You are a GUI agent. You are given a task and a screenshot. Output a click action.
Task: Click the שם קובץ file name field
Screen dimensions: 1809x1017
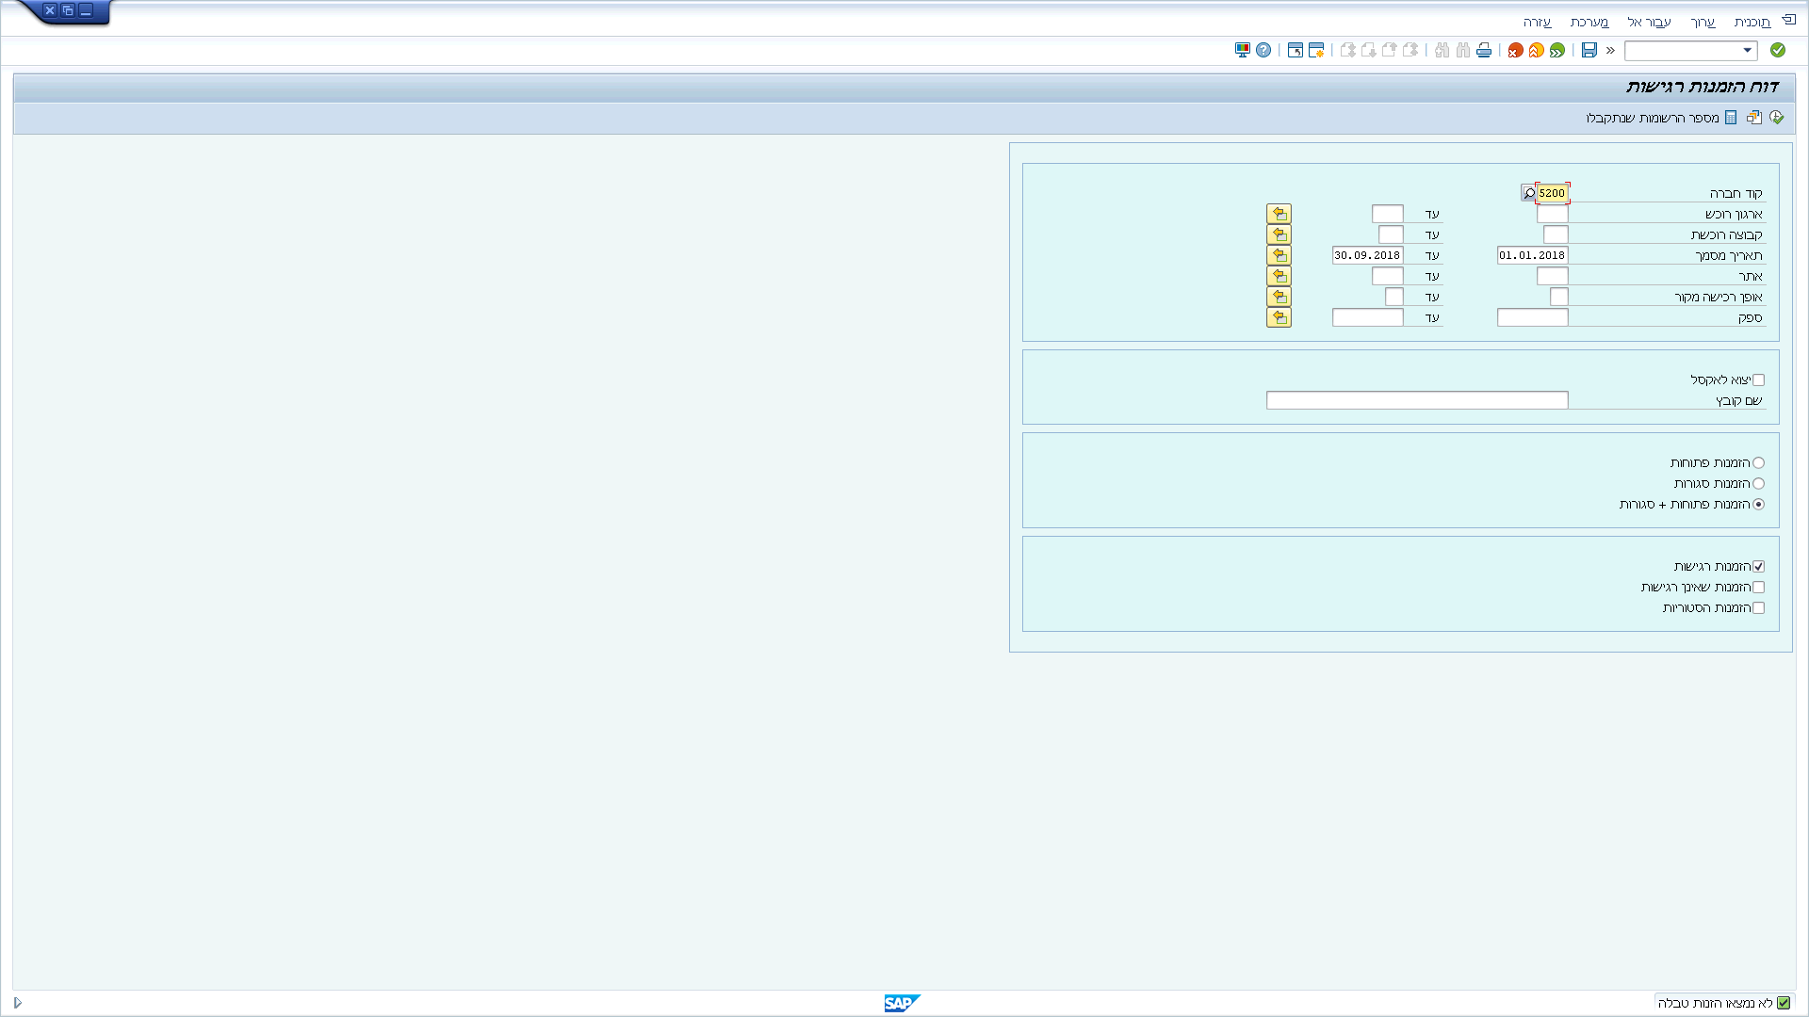[1416, 401]
